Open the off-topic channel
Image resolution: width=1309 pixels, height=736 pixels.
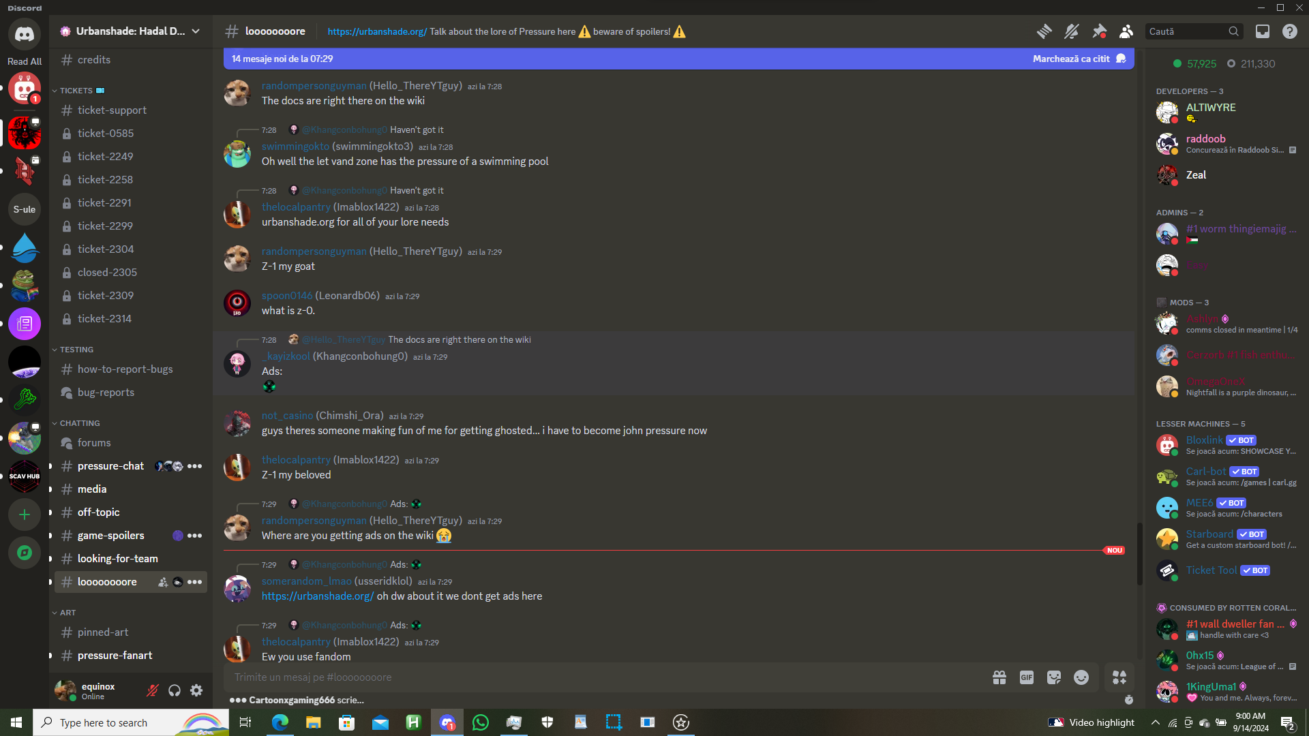click(98, 512)
